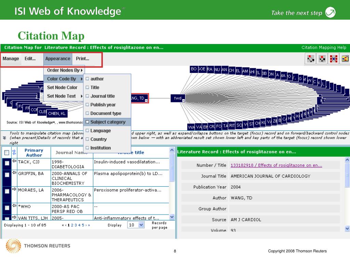Check the 'Title' color code option
The height and width of the screenshot is (262, 350).
(87, 88)
